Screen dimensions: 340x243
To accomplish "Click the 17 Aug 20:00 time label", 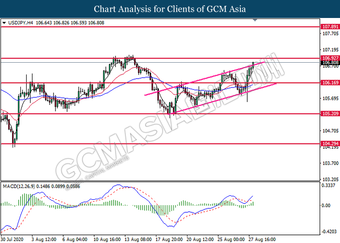I will tap(169, 240).
